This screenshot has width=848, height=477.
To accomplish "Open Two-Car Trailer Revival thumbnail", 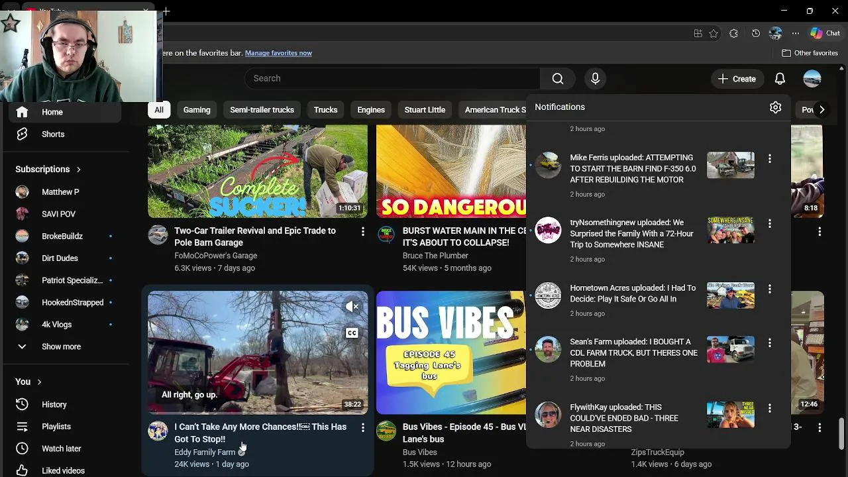I will [x=258, y=171].
